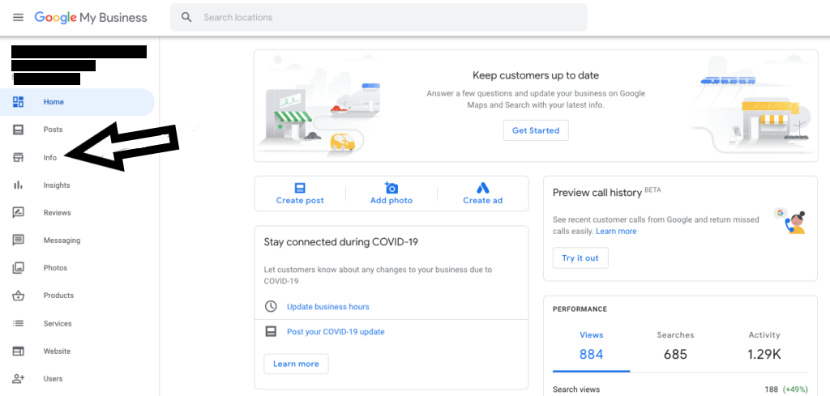Open the Reviews sidebar icon
The height and width of the screenshot is (396, 830).
(18, 213)
